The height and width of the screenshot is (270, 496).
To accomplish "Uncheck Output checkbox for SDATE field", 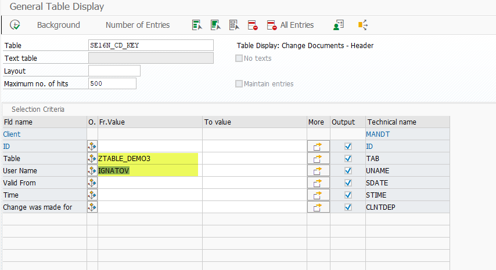I will (348, 183).
